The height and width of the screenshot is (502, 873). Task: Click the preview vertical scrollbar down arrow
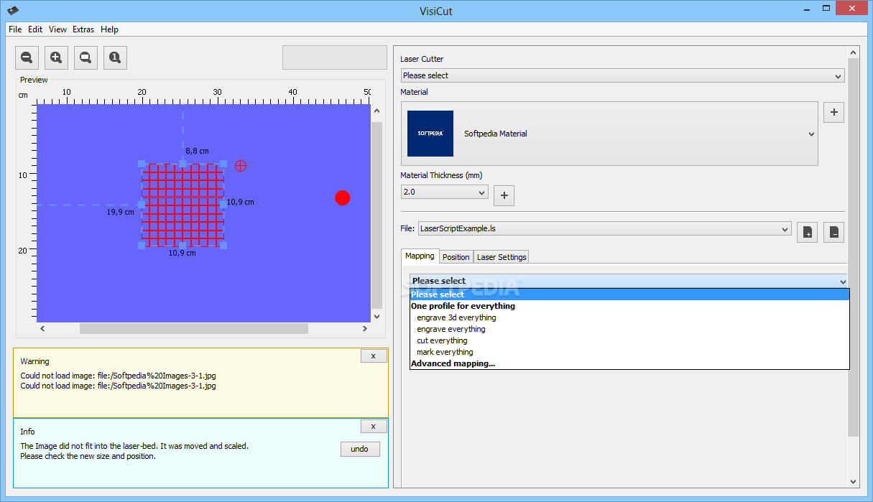377,316
